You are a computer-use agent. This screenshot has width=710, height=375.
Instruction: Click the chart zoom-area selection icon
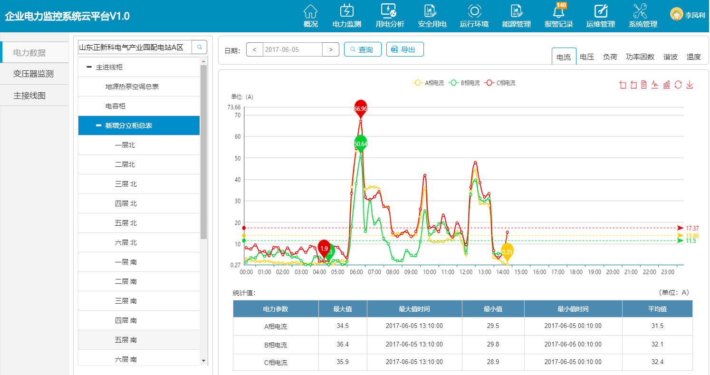(x=623, y=85)
